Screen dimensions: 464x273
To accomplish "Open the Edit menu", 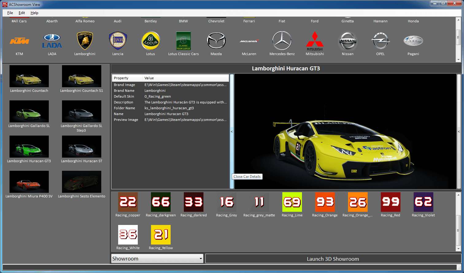I will [x=22, y=13].
